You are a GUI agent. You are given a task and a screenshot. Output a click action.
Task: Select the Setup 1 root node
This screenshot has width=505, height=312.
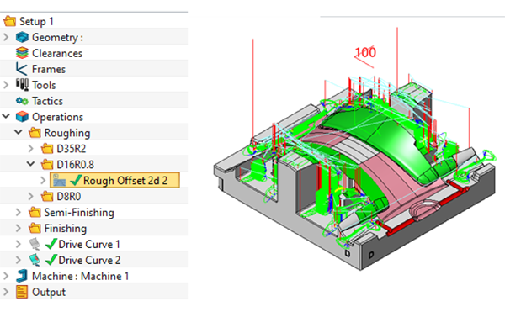(x=36, y=22)
